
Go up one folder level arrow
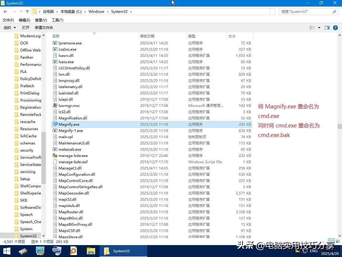click(x=27, y=12)
